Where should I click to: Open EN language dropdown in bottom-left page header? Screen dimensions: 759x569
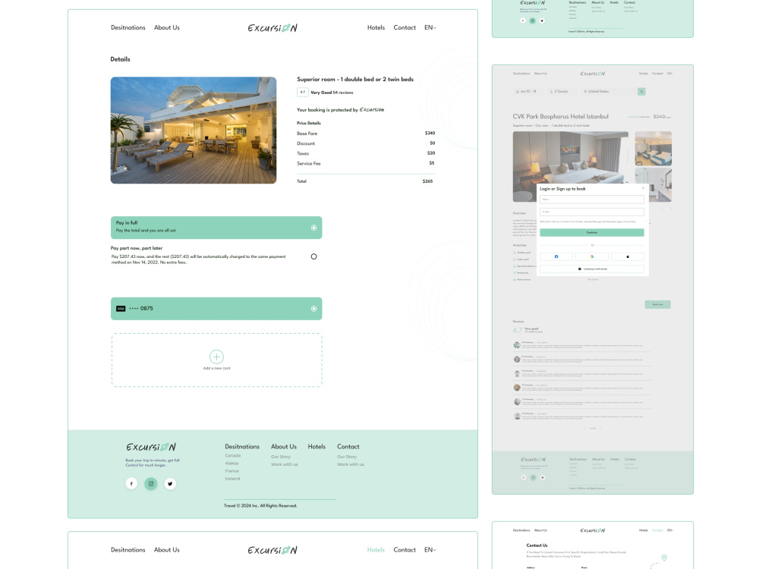point(430,549)
